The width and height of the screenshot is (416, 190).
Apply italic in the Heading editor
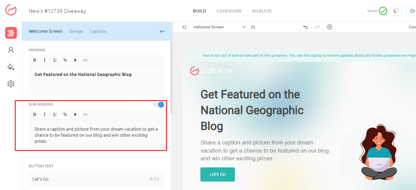[x=45, y=60]
